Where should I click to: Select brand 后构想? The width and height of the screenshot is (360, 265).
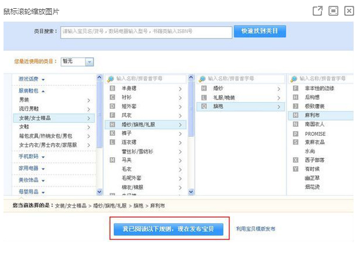(321, 98)
